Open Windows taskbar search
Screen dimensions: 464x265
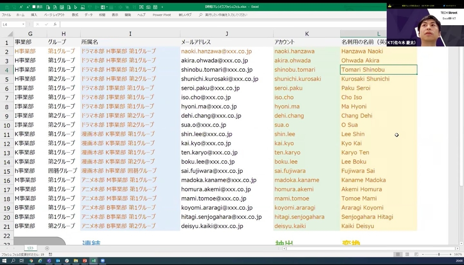13,261
